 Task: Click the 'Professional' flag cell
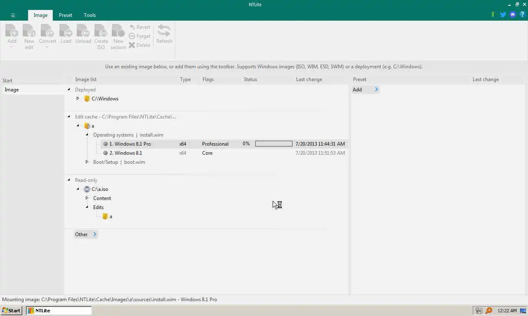pyautogui.click(x=215, y=144)
